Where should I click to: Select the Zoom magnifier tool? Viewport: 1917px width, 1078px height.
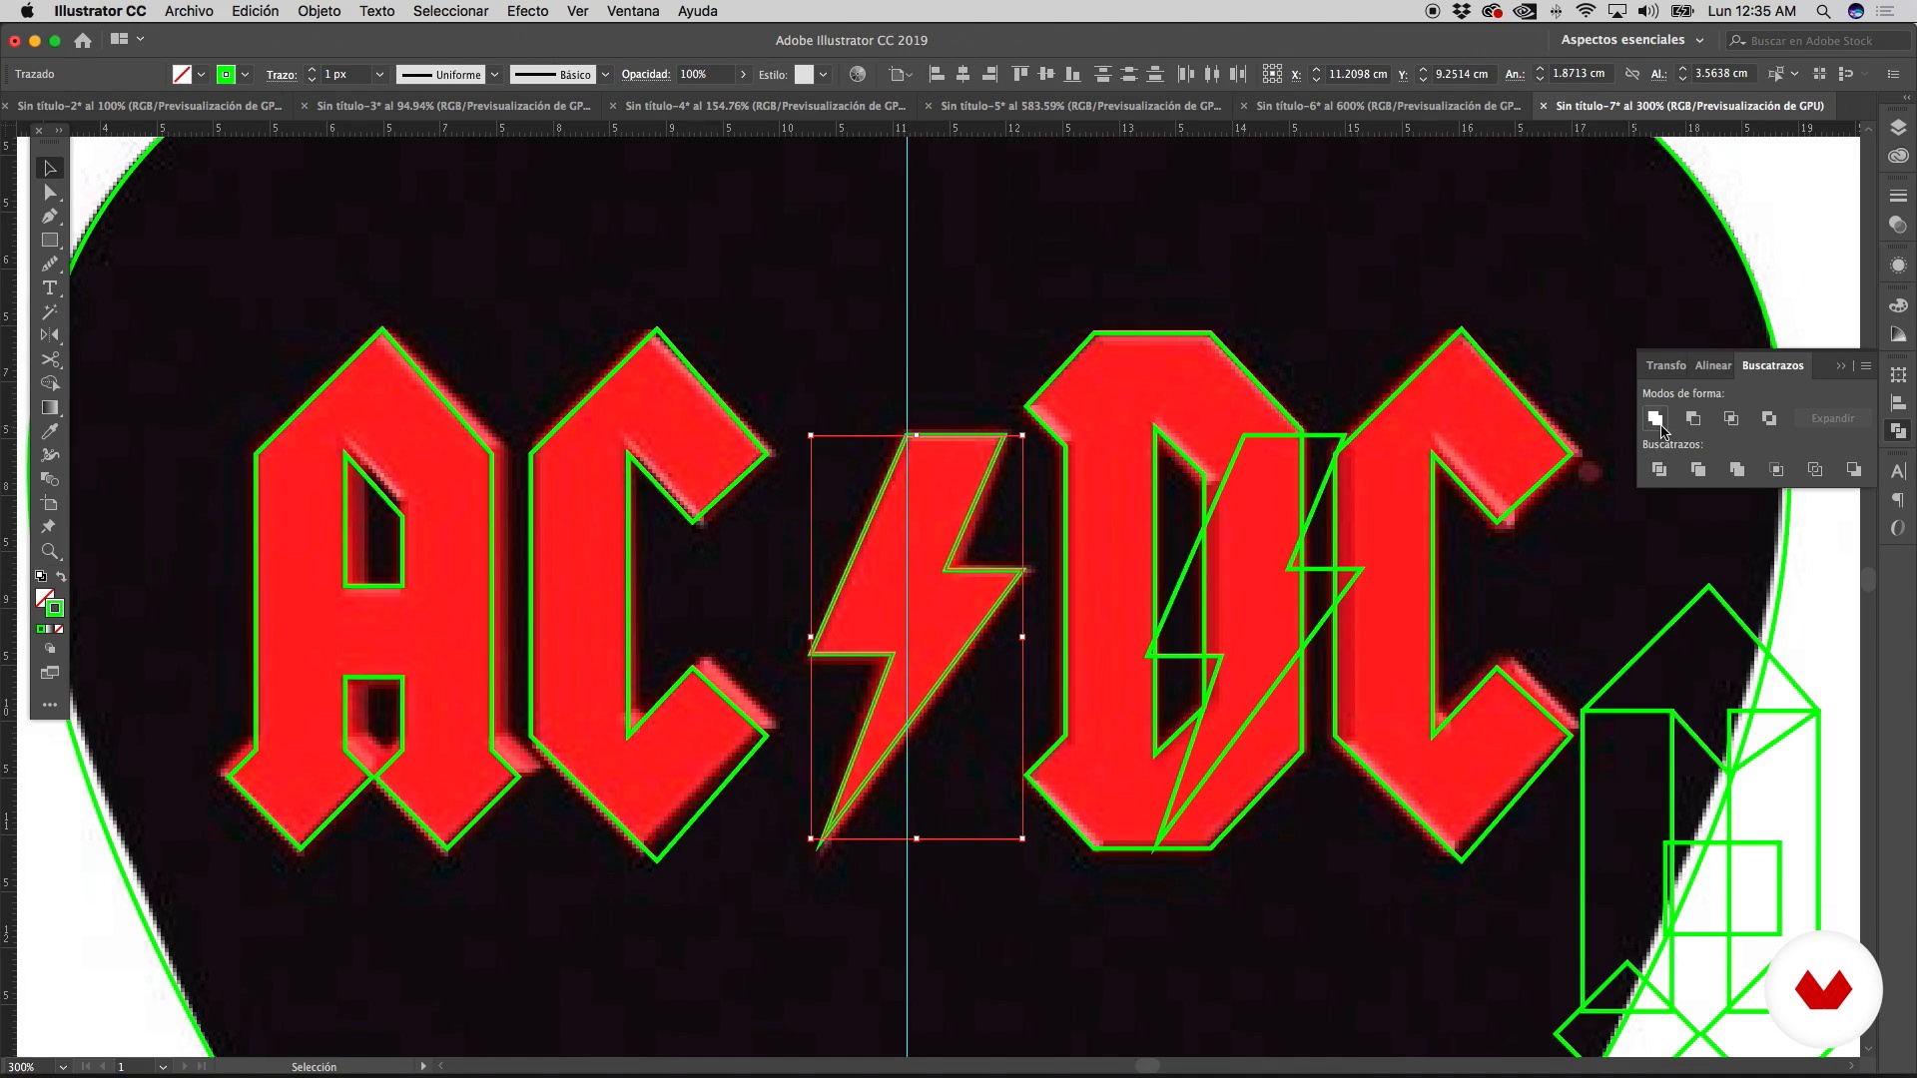(50, 552)
